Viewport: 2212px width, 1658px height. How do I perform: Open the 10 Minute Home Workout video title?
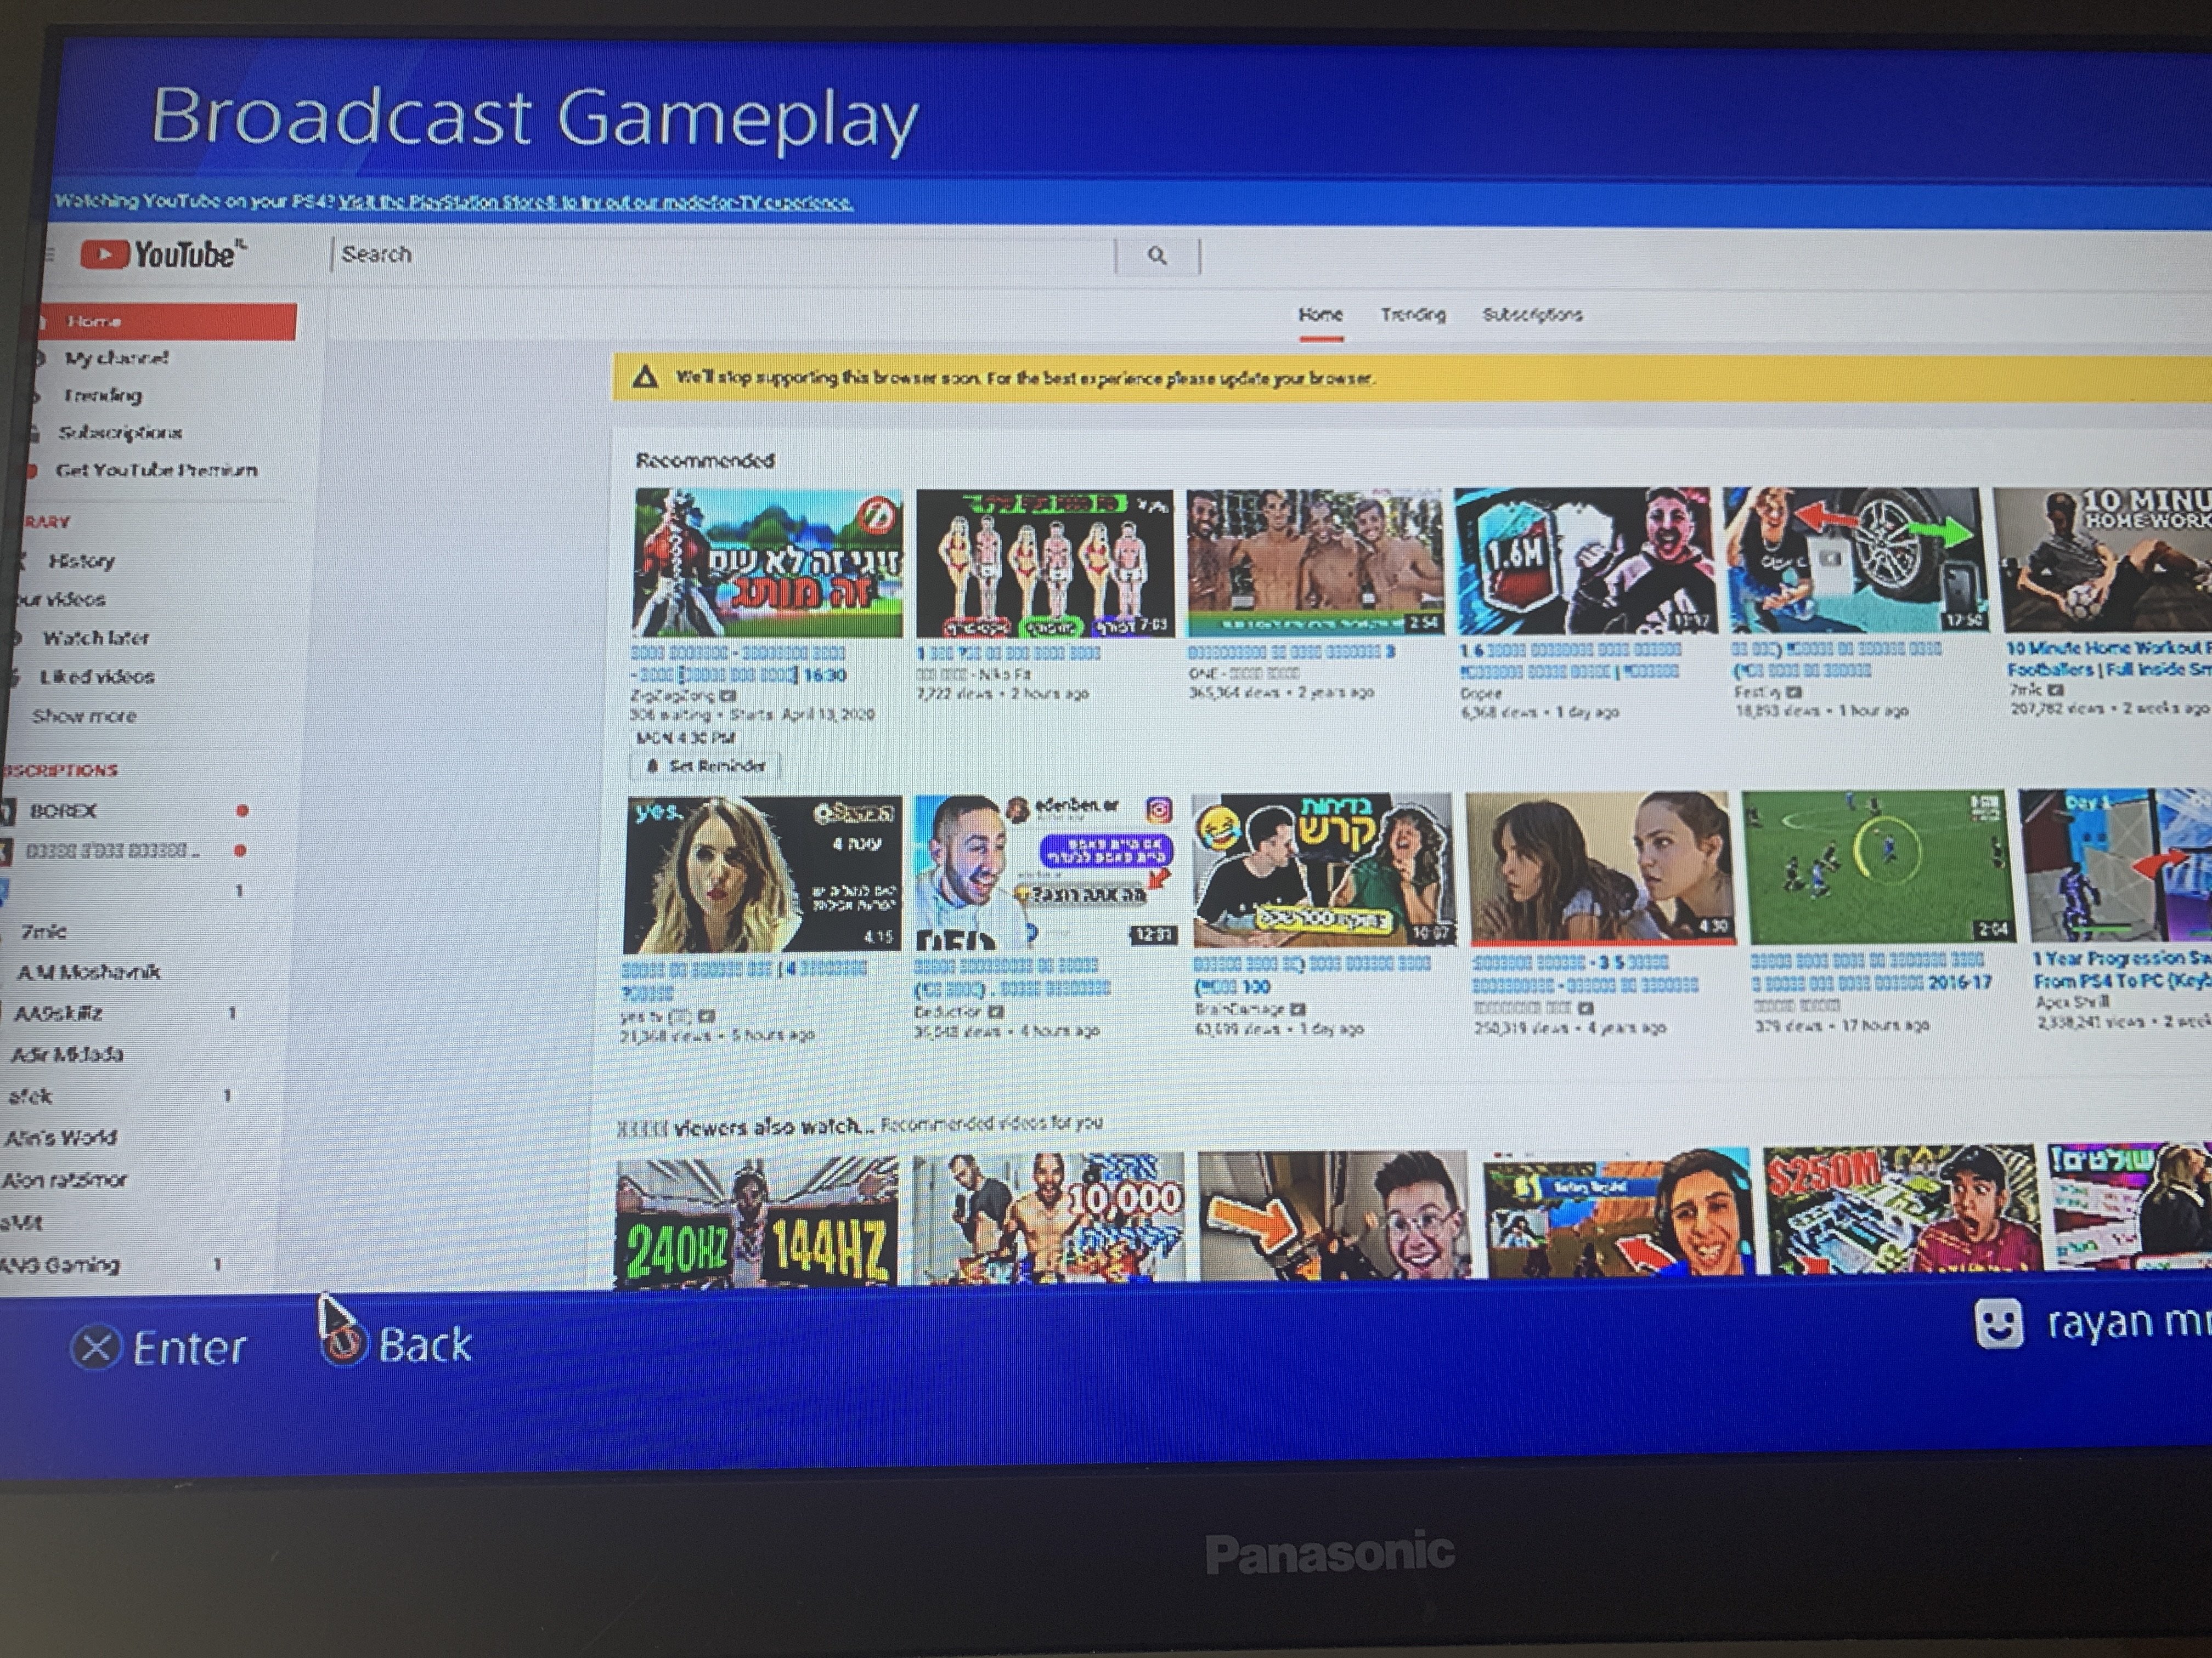tap(2108, 658)
